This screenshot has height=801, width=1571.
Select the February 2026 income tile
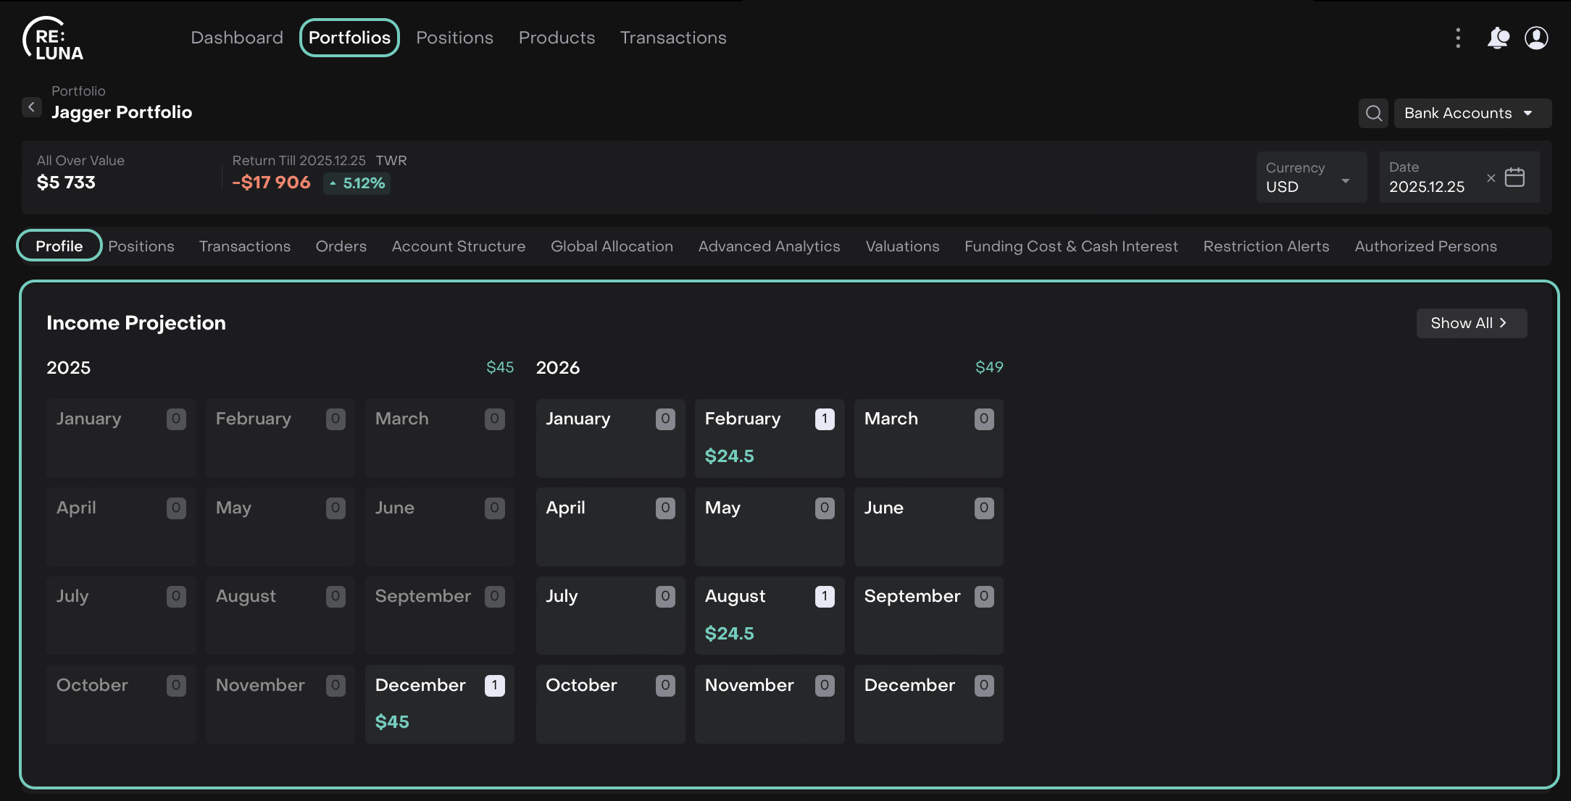(769, 437)
